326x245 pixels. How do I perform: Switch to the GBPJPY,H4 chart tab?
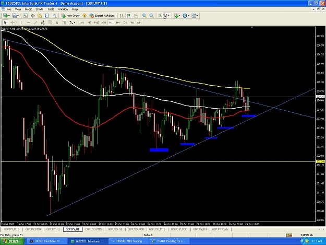click(200, 229)
